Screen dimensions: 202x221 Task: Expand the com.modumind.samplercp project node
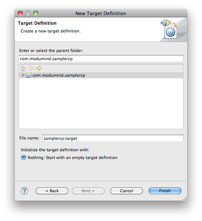click(23, 75)
